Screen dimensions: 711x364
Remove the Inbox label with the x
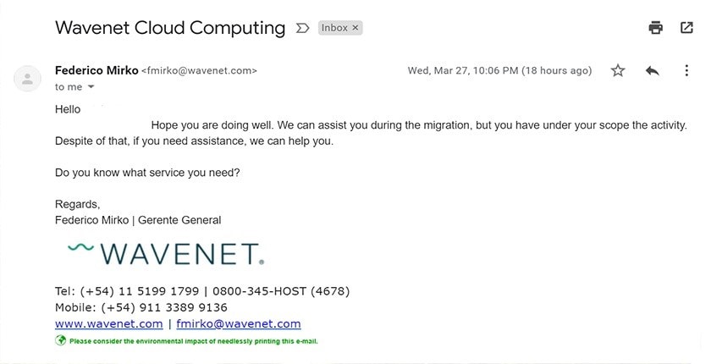click(x=355, y=28)
